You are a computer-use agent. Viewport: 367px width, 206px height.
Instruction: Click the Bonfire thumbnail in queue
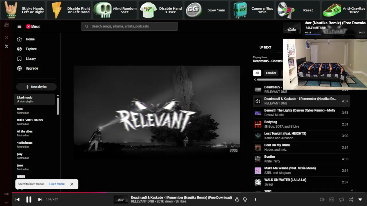258,159
